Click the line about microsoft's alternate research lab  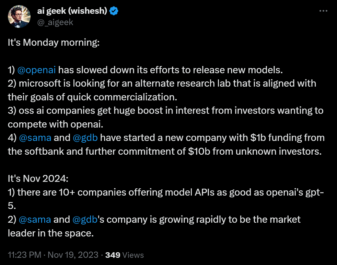click(162, 84)
